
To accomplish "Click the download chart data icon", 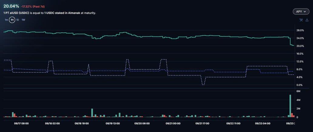I will click(307, 20).
